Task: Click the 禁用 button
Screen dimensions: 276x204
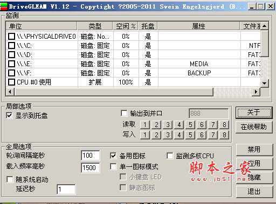Action: (254, 150)
